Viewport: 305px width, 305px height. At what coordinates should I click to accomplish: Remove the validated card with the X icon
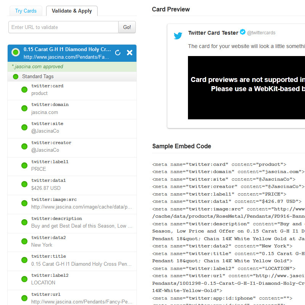pos(130,53)
